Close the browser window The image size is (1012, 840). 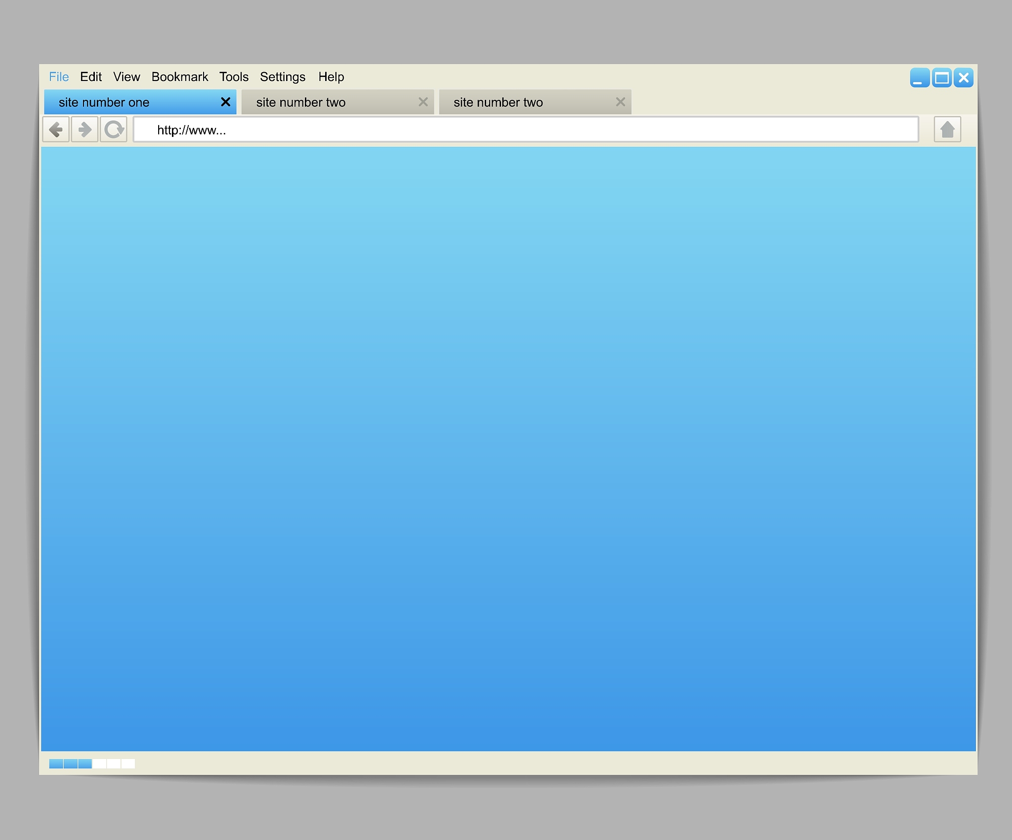(x=963, y=78)
